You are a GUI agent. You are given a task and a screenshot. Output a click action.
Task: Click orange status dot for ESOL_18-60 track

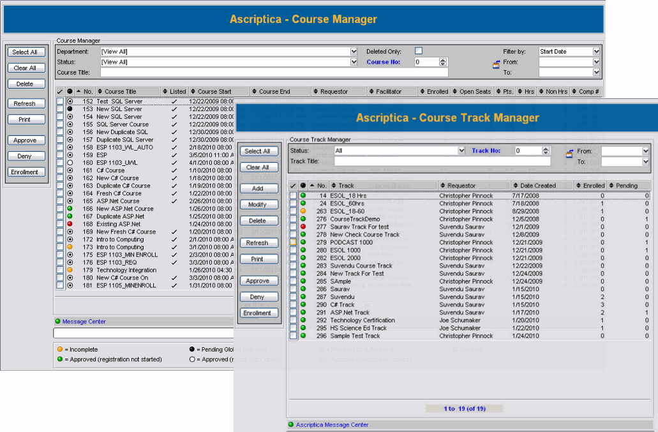pyautogui.click(x=303, y=211)
